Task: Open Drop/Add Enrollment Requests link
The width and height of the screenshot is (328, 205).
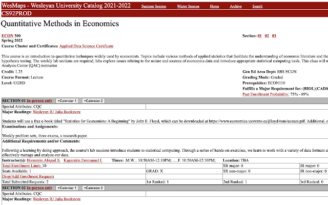Action: (x=28, y=176)
